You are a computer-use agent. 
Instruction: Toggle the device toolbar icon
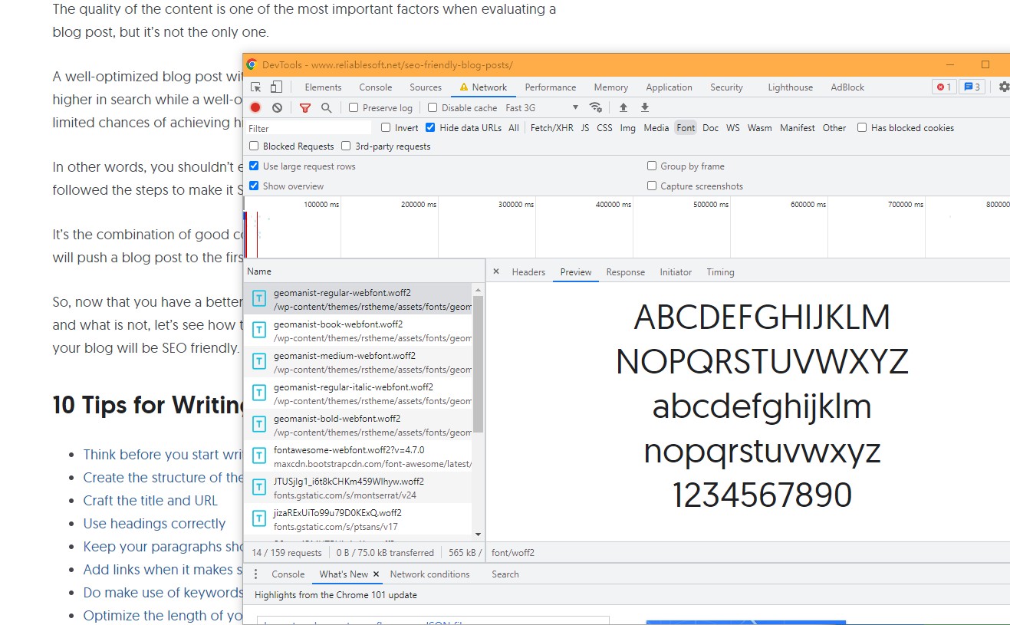(x=276, y=87)
